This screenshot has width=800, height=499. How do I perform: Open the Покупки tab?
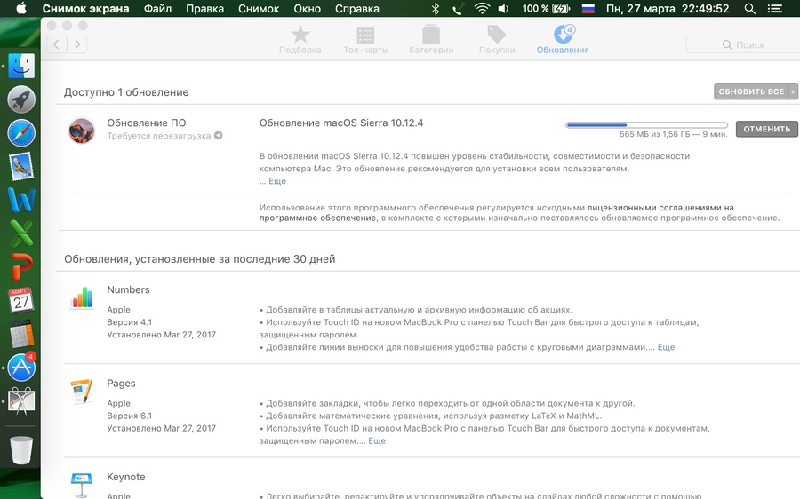click(497, 40)
